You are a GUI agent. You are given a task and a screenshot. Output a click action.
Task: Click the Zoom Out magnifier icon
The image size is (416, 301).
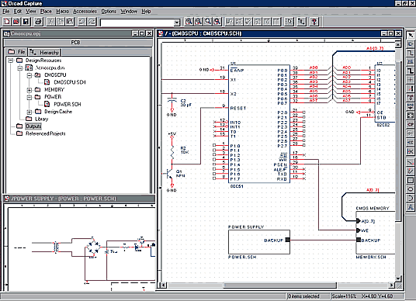pos(198,22)
